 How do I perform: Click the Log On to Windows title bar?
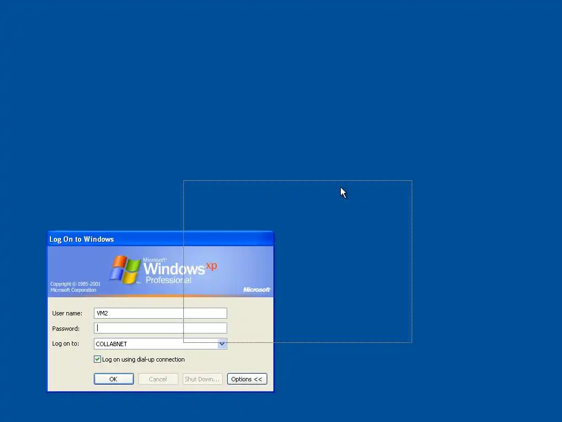click(x=160, y=239)
